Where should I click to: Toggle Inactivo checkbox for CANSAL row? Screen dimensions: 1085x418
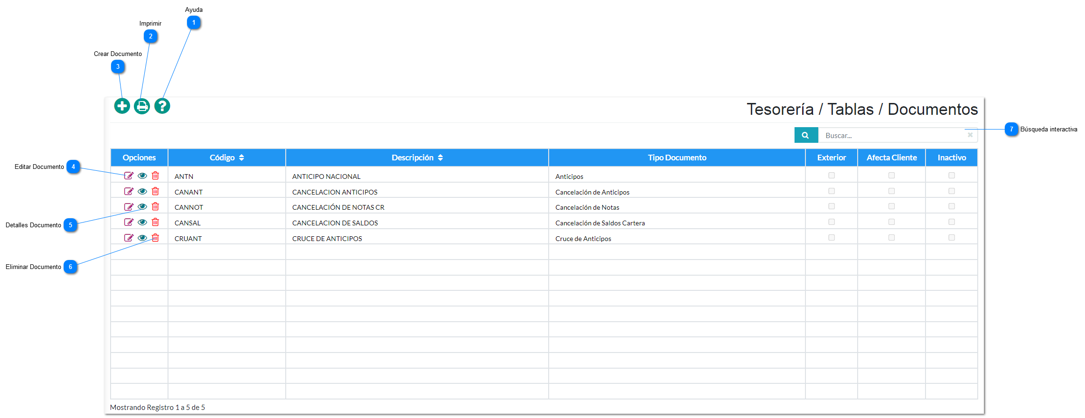click(x=952, y=222)
